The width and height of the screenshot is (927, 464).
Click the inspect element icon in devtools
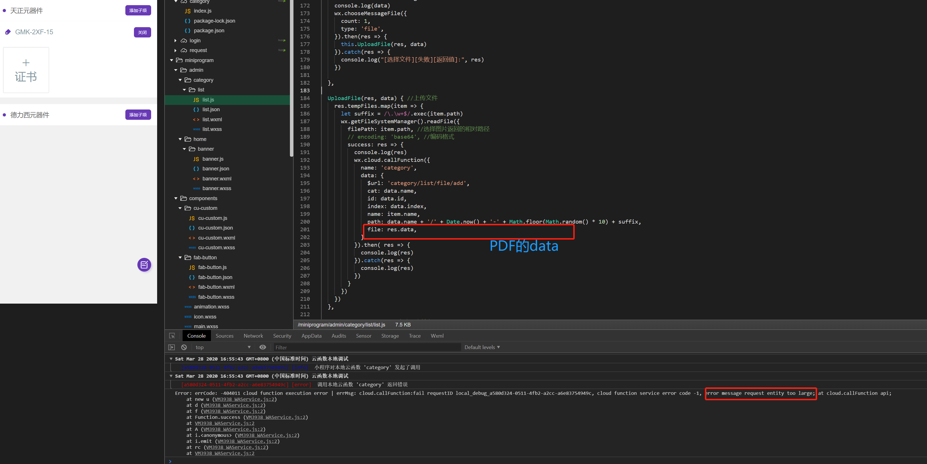[x=172, y=336]
